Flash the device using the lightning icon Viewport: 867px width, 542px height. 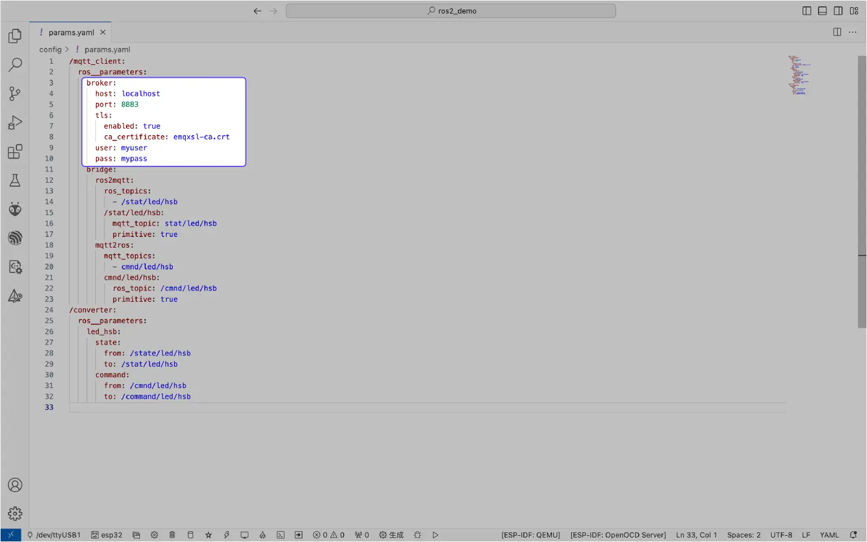click(227, 535)
